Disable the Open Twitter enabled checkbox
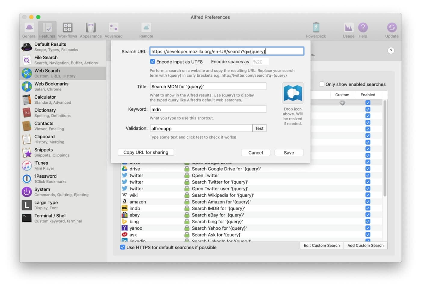This screenshot has width=421, height=288. (368, 175)
